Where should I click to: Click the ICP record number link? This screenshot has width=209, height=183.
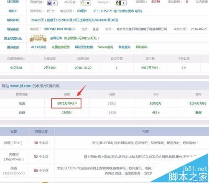pyautogui.click(x=59, y=29)
